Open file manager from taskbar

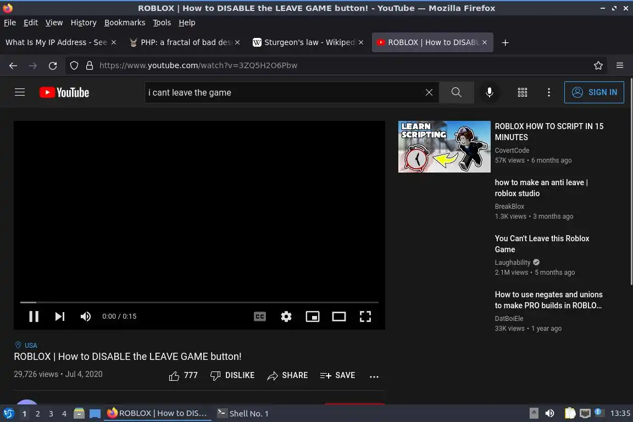click(79, 414)
